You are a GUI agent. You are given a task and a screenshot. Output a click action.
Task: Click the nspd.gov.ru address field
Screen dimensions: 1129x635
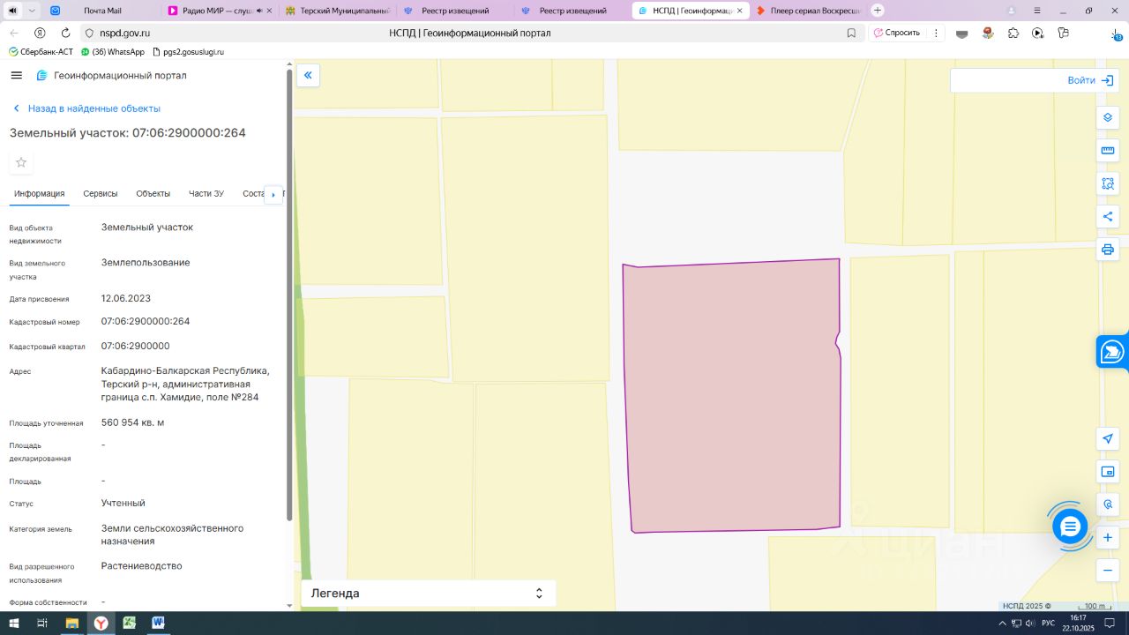124,33
